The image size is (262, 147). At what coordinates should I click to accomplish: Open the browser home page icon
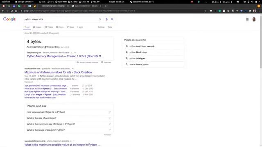(16, 11)
